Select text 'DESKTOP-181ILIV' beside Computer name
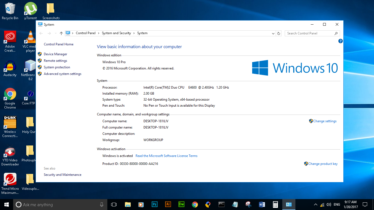The width and height of the screenshot is (374, 210). tap(156, 121)
